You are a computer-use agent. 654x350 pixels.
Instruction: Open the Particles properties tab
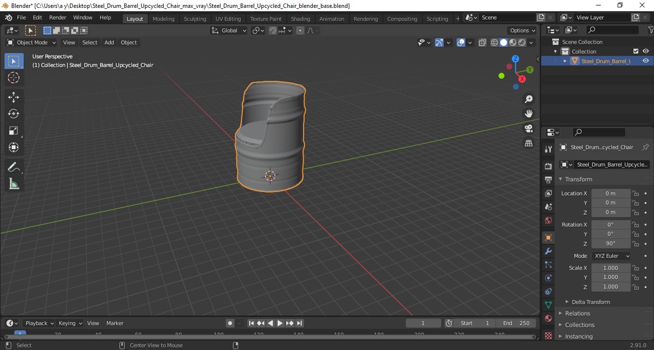548,265
